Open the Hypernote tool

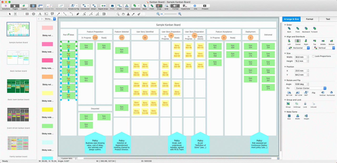185,6
